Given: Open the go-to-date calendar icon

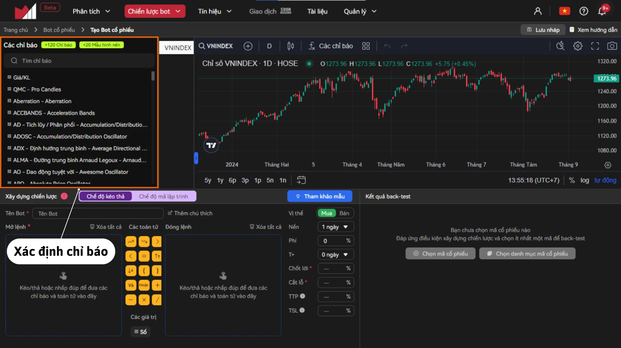Looking at the screenshot, I should 301,180.
